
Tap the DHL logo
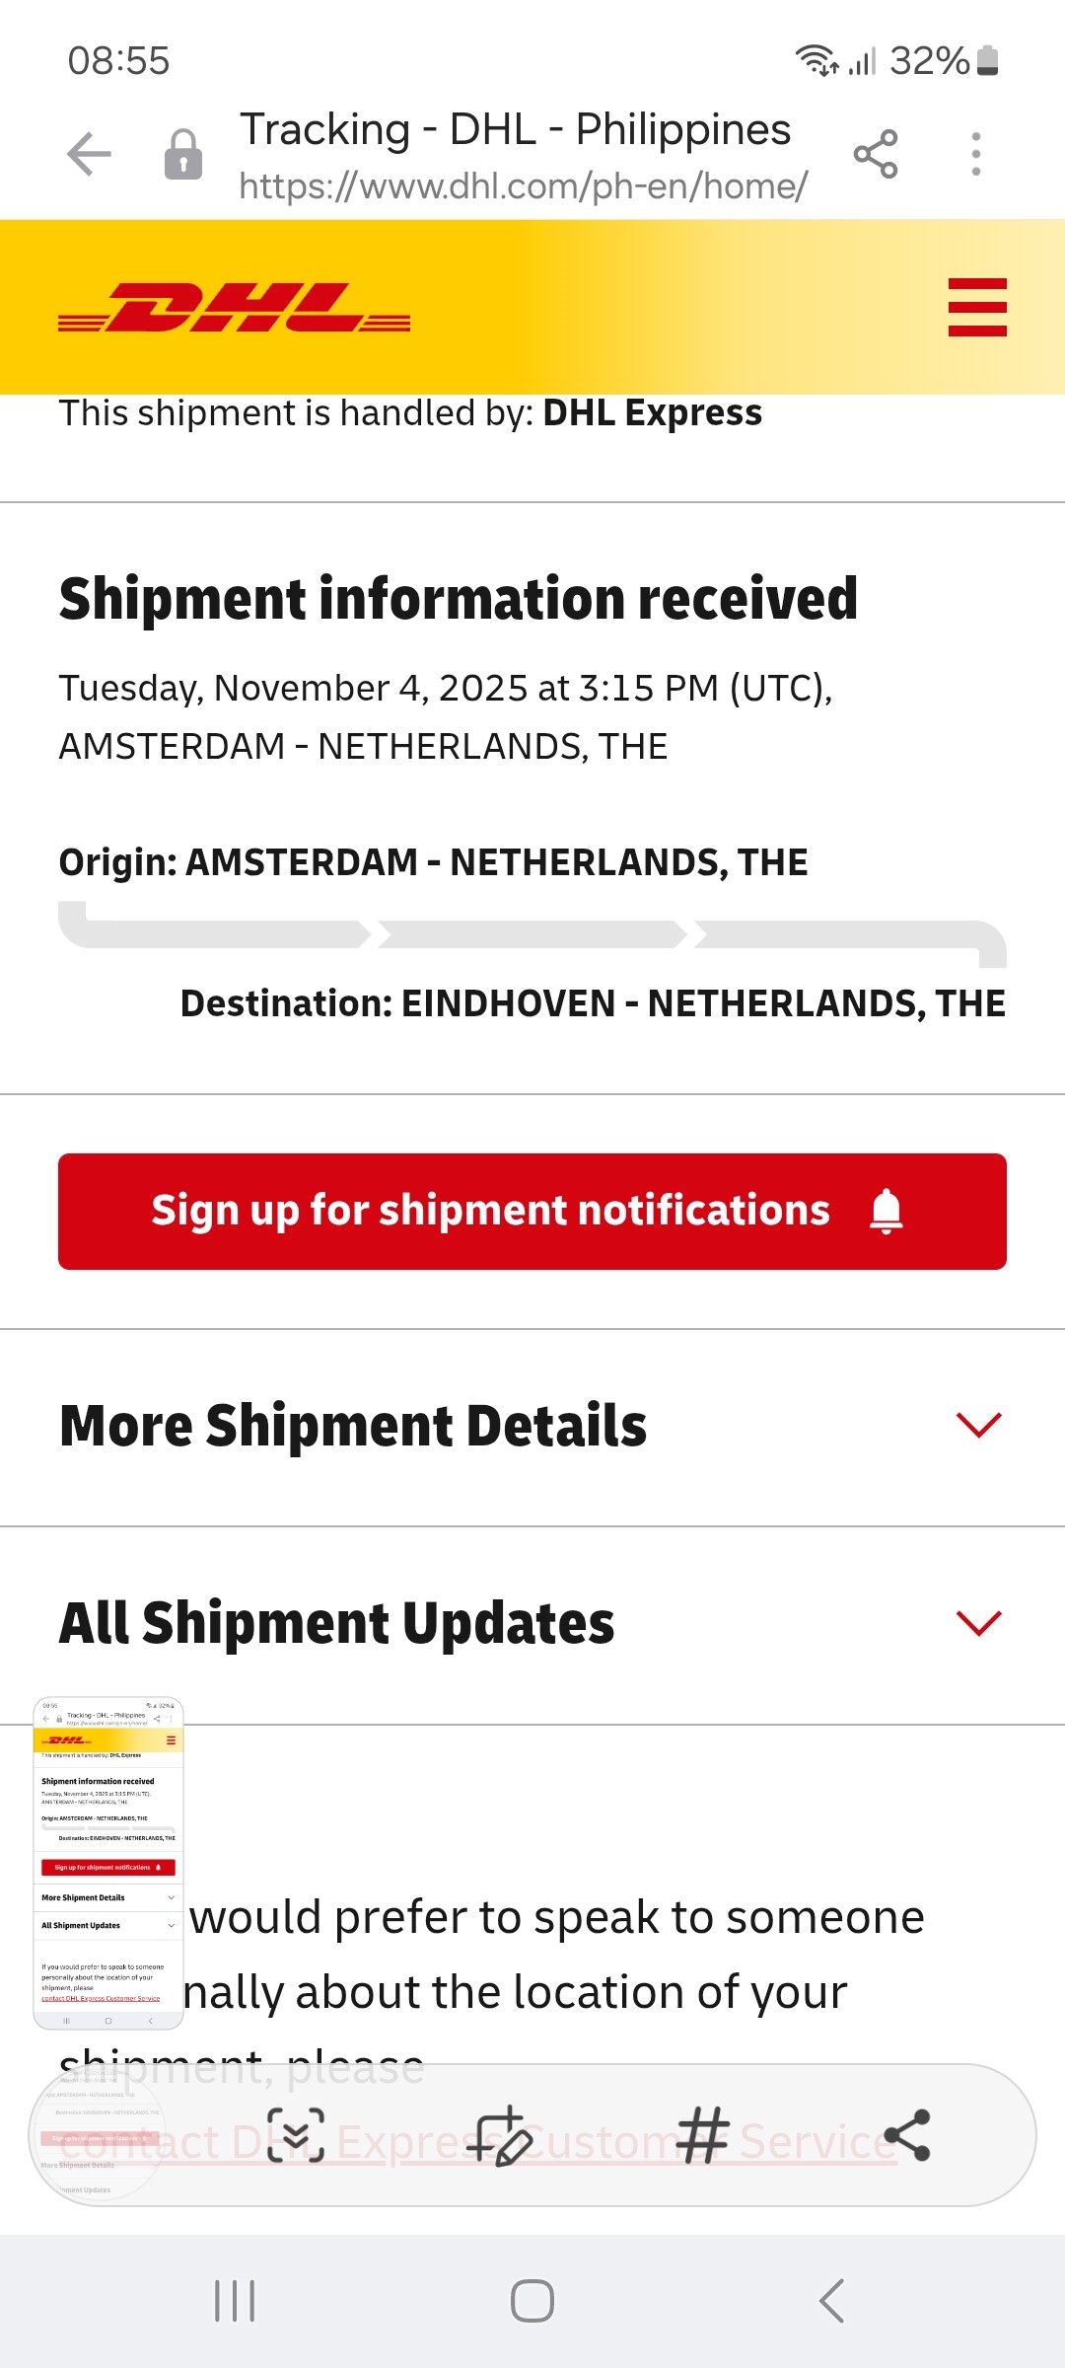(x=235, y=308)
